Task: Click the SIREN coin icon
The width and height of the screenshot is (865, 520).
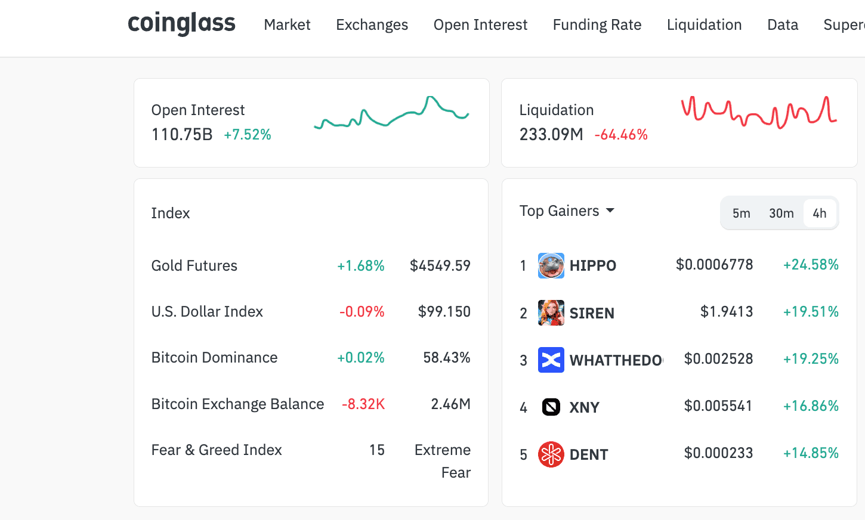Action: 551,312
